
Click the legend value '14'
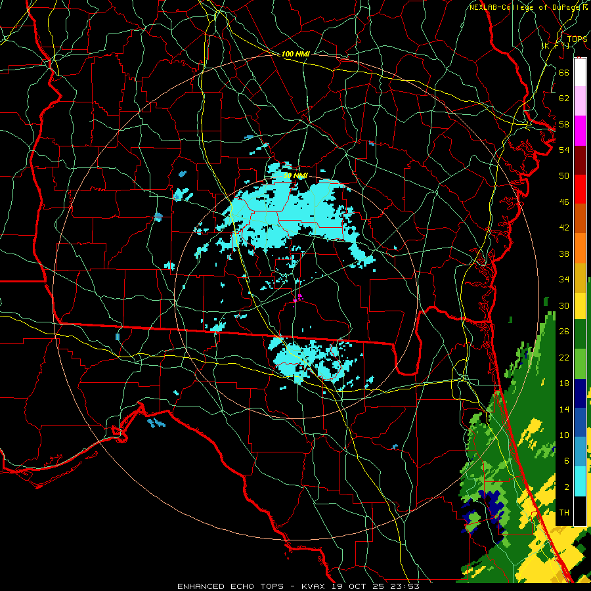pyautogui.click(x=564, y=409)
